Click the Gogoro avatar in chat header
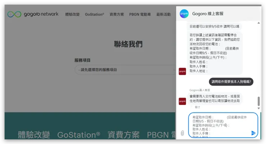Viewport: 266px width, 144px height. 184,14
